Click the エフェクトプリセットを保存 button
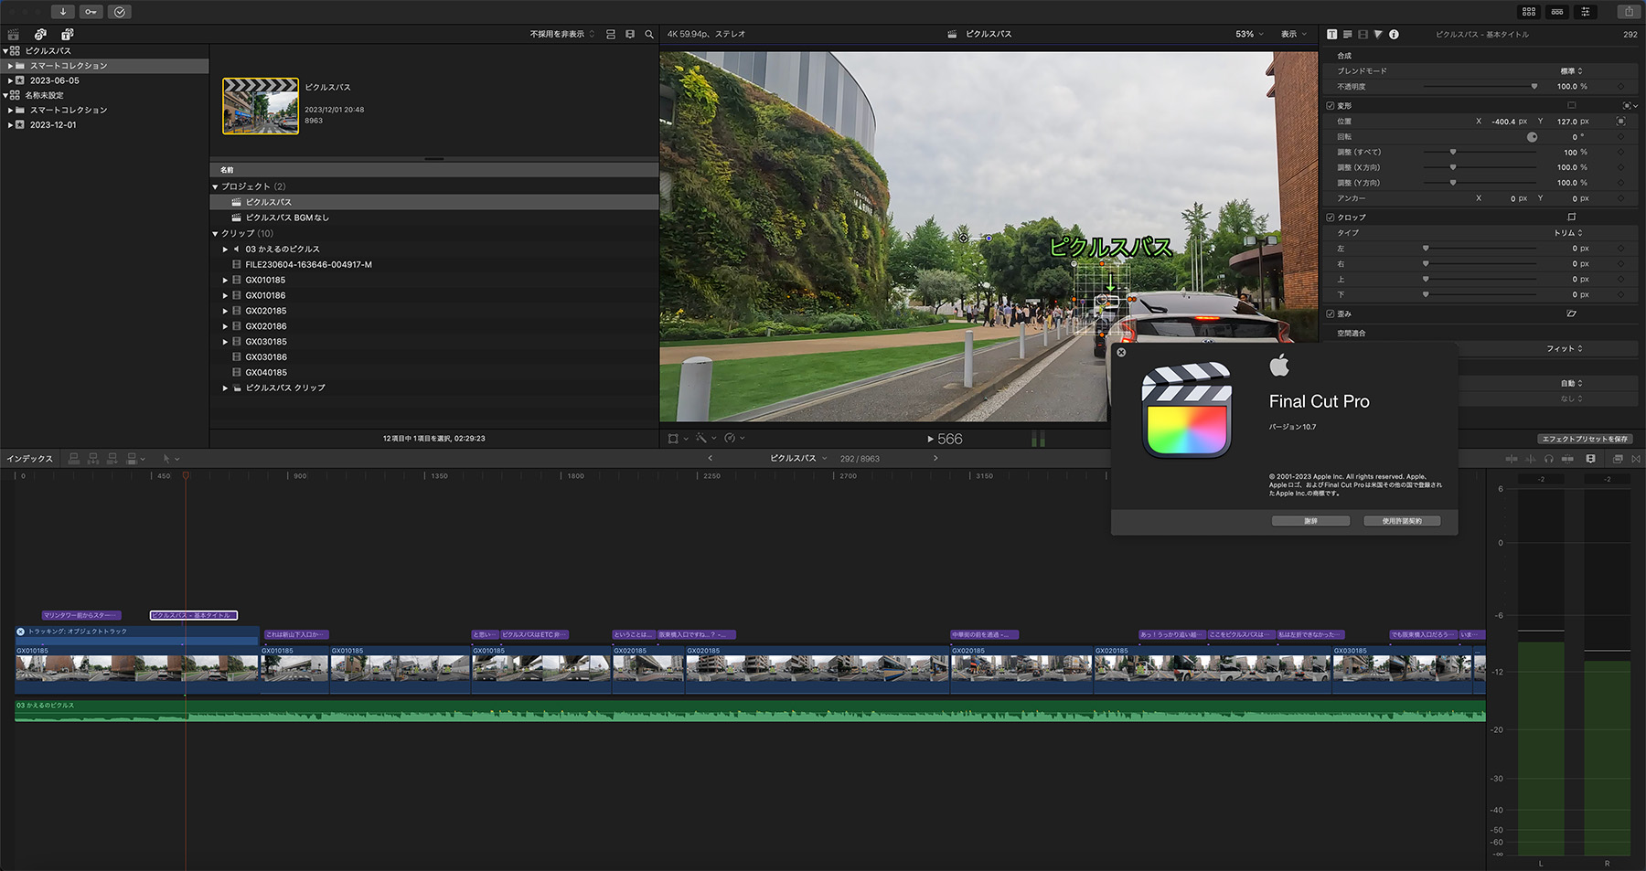 coord(1585,439)
